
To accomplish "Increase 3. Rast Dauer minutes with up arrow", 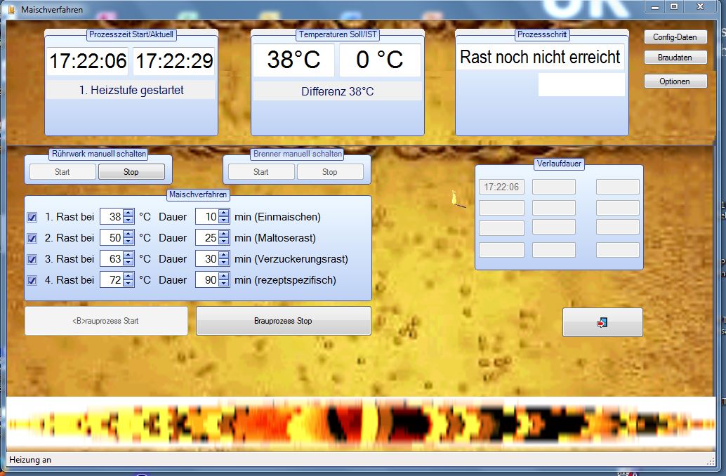I will pos(224,256).
